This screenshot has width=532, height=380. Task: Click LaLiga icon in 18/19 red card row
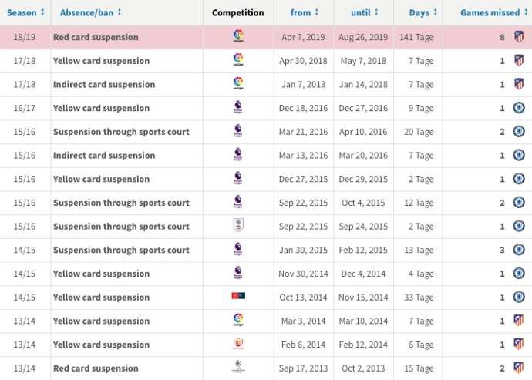point(237,37)
